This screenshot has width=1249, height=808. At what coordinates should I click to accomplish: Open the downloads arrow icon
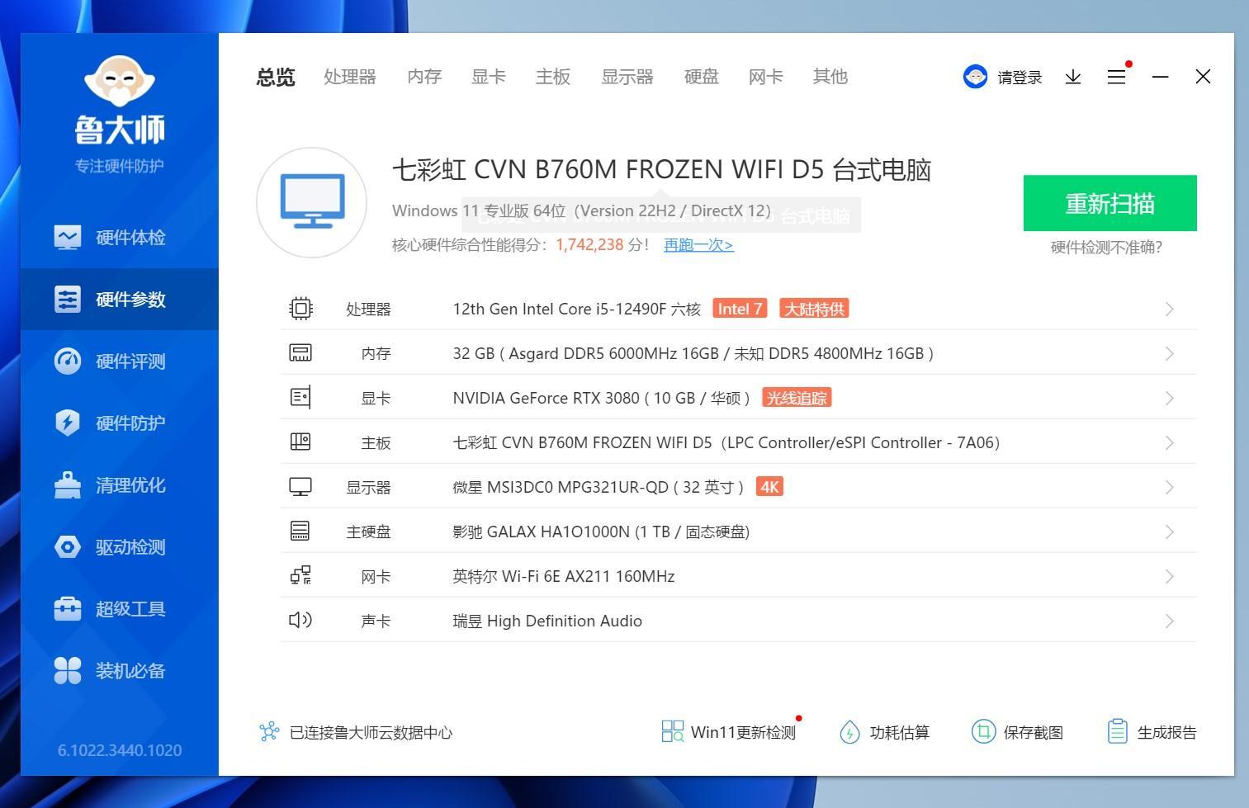point(1073,77)
